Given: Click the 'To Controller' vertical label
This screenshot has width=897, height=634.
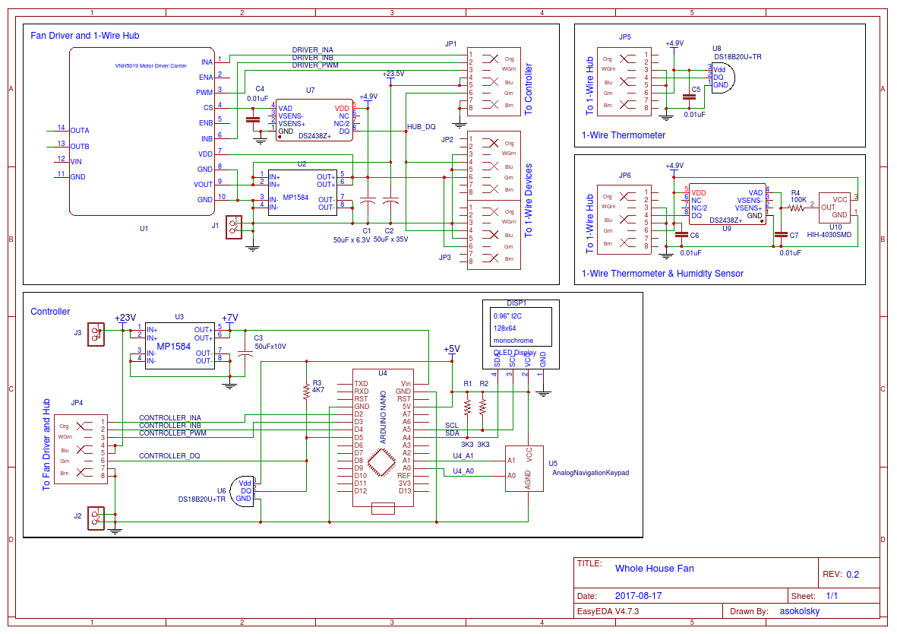Looking at the screenshot, I should click(x=529, y=90).
